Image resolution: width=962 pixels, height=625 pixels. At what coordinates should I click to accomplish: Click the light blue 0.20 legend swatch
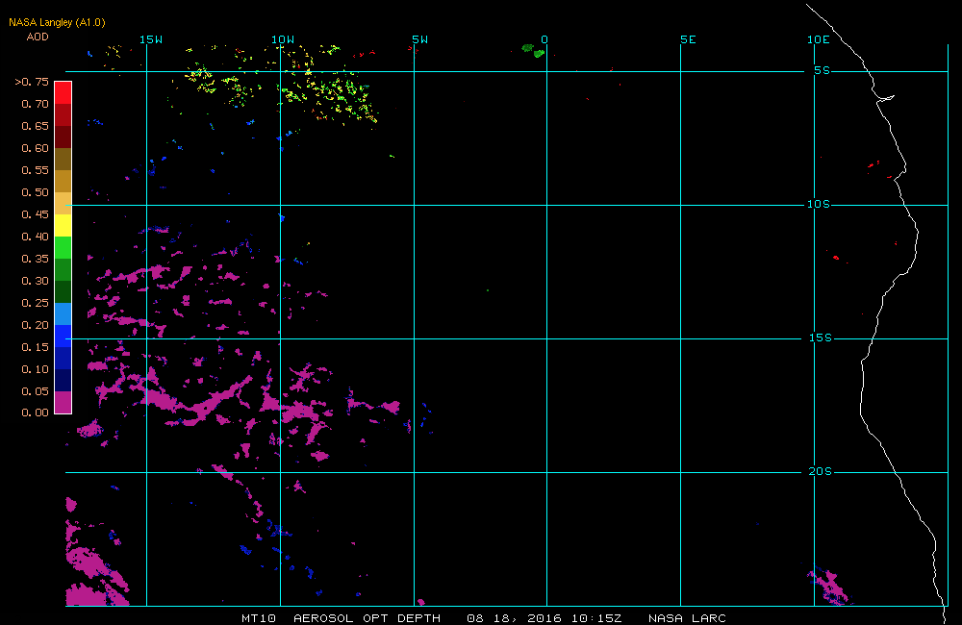63,313
